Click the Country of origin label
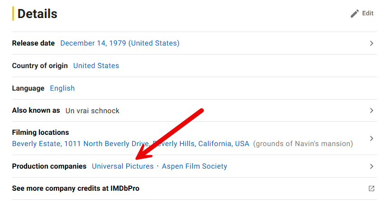Viewport: 386px width, 202px height. [40, 66]
